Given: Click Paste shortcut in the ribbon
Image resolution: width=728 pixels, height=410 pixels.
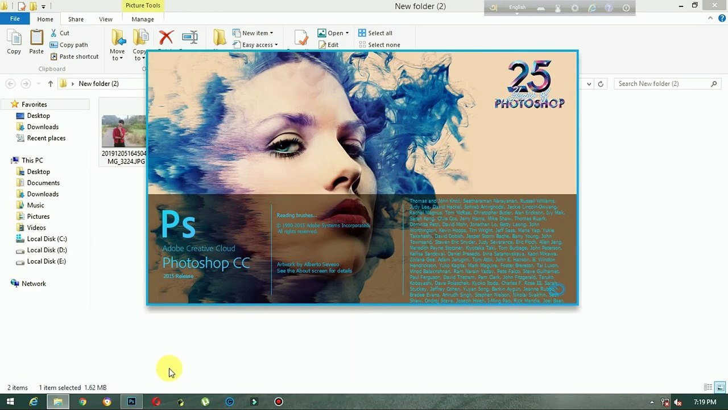Looking at the screenshot, I should coord(74,56).
